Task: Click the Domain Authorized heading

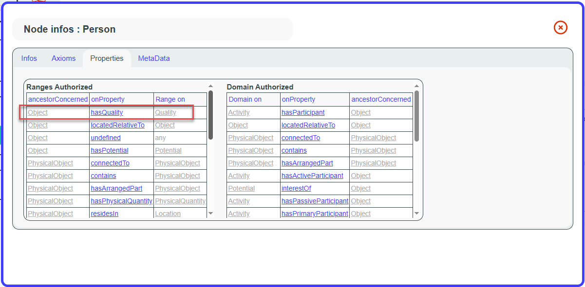Action: point(260,87)
